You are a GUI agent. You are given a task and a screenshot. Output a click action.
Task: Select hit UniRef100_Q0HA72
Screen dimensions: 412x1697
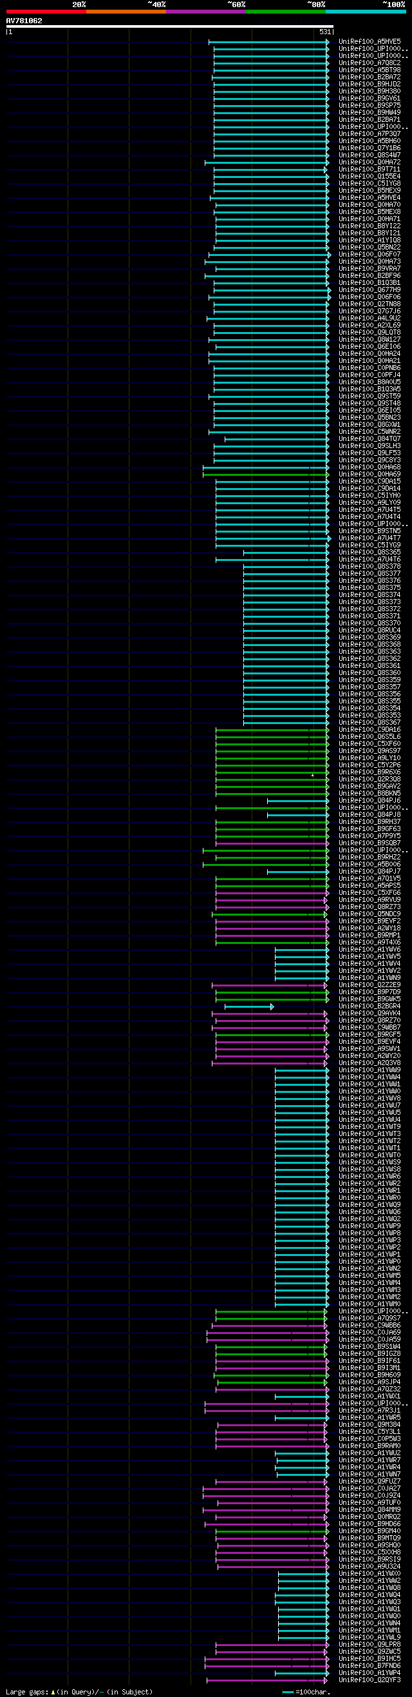[370, 162]
